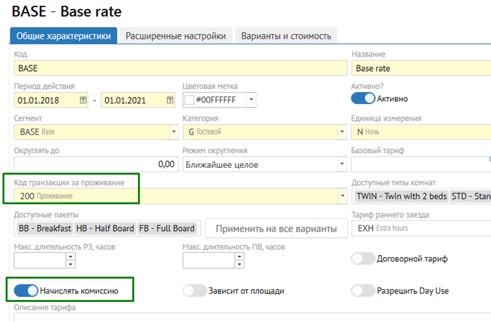Enable the Зависит от площади toggle
The width and height of the screenshot is (491, 322).
[195, 291]
